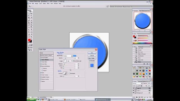Open the Window menu
The width and height of the screenshot is (180, 101).
coord(56,4)
